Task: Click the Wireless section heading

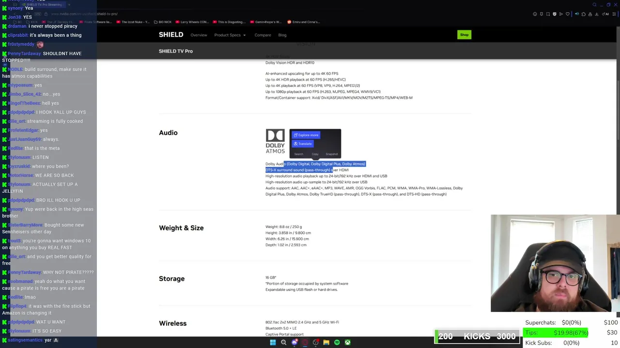Action: [172, 323]
